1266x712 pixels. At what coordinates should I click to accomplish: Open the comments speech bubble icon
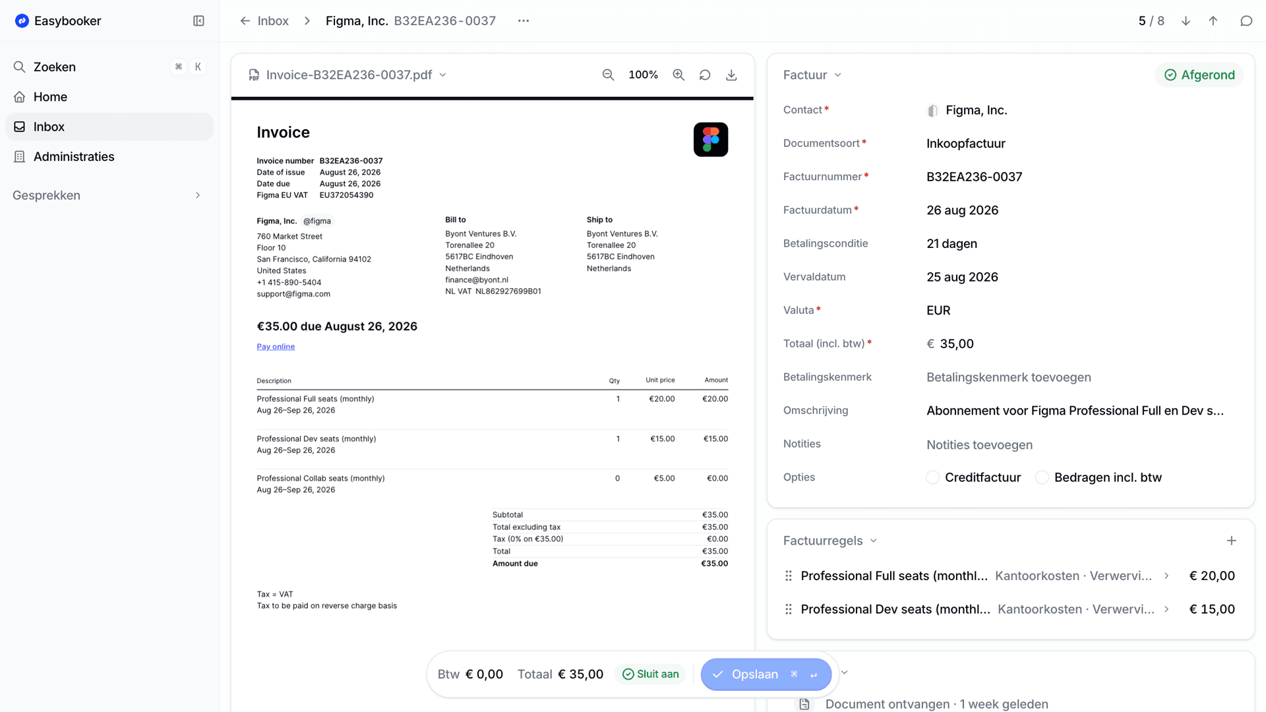click(1246, 20)
